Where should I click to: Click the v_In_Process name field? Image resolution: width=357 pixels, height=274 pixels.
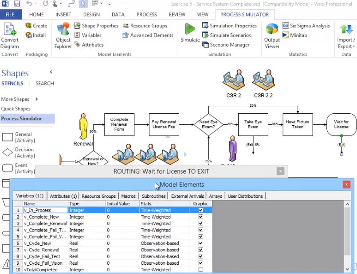tap(45, 210)
